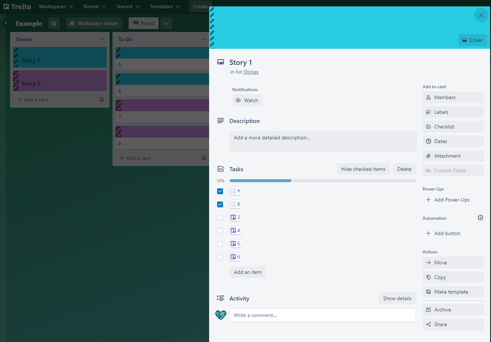Click Make template action
491x342 pixels.
pyautogui.click(x=453, y=291)
